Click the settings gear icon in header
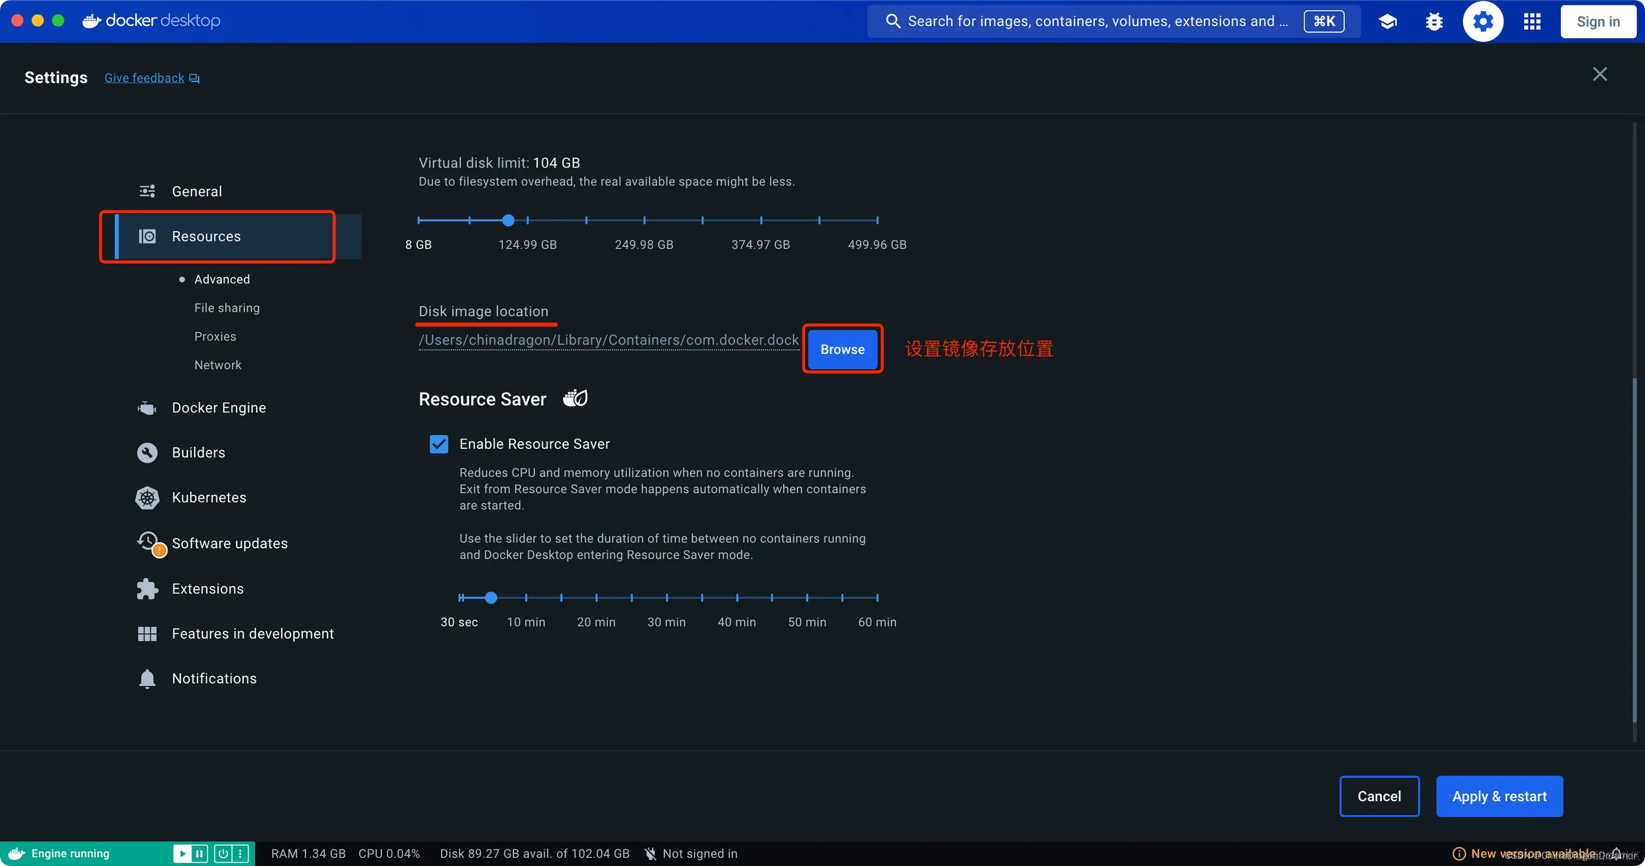Image resolution: width=1645 pixels, height=866 pixels. coord(1483,22)
